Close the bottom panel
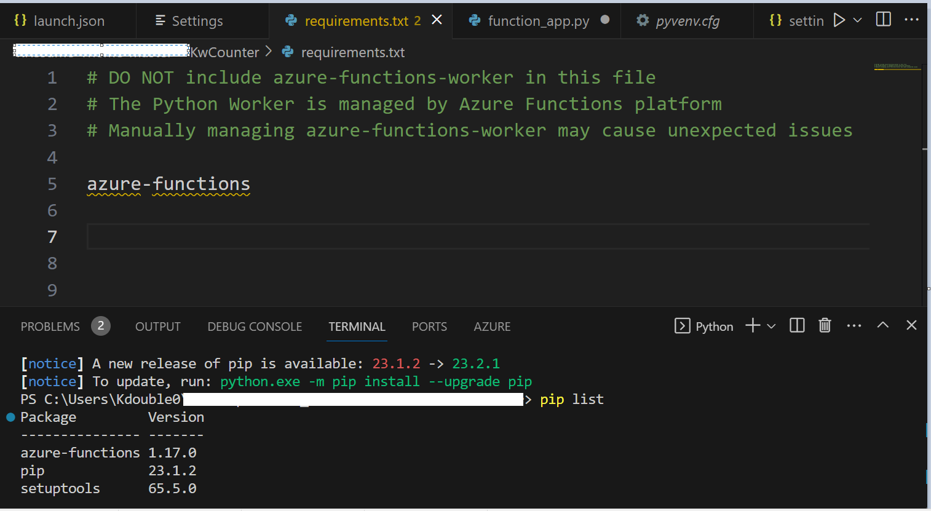 pyautogui.click(x=911, y=325)
